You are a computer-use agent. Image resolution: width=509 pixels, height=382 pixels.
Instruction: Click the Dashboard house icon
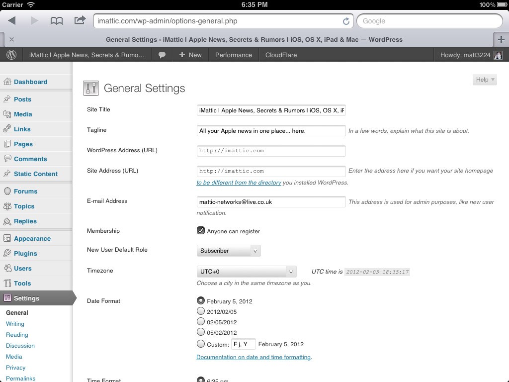pos(7,82)
